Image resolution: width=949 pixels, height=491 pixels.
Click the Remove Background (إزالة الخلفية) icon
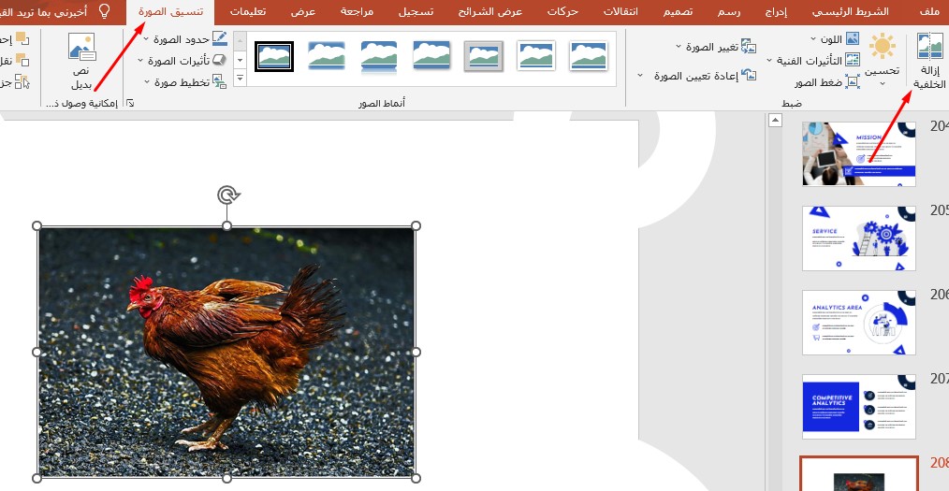coord(929,46)
